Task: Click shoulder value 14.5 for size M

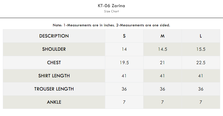Action: tap(162, 49)
